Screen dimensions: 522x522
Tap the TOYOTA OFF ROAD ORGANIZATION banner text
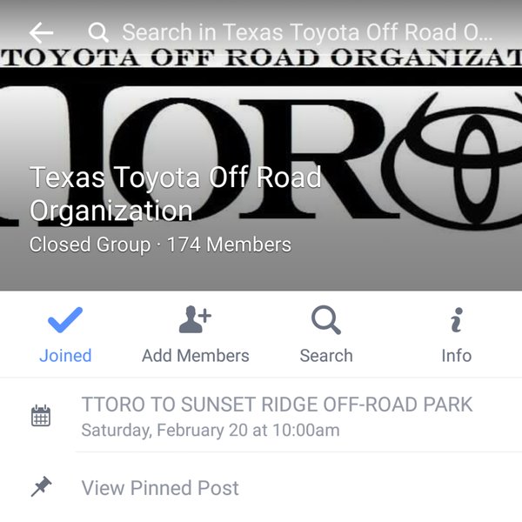(x=261, y=57)
